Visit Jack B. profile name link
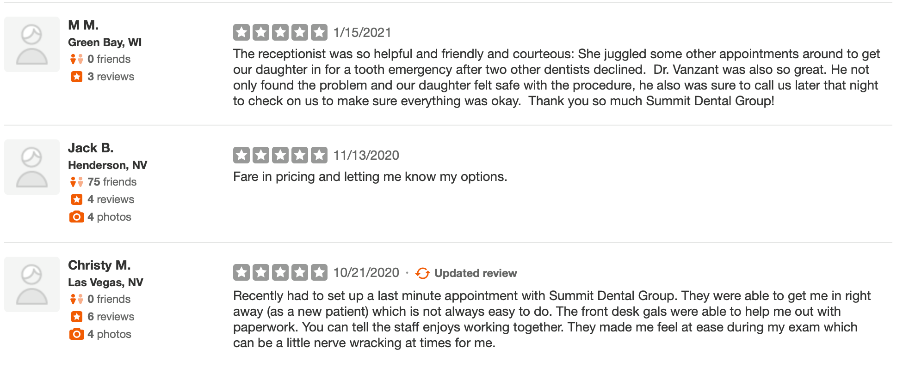Screen dimensions: 903x373 point(91,148)
